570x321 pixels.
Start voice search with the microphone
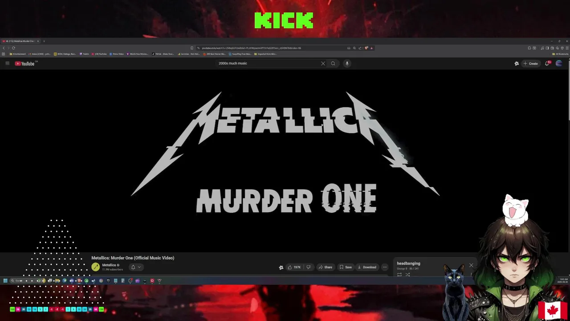click(347, 63)
